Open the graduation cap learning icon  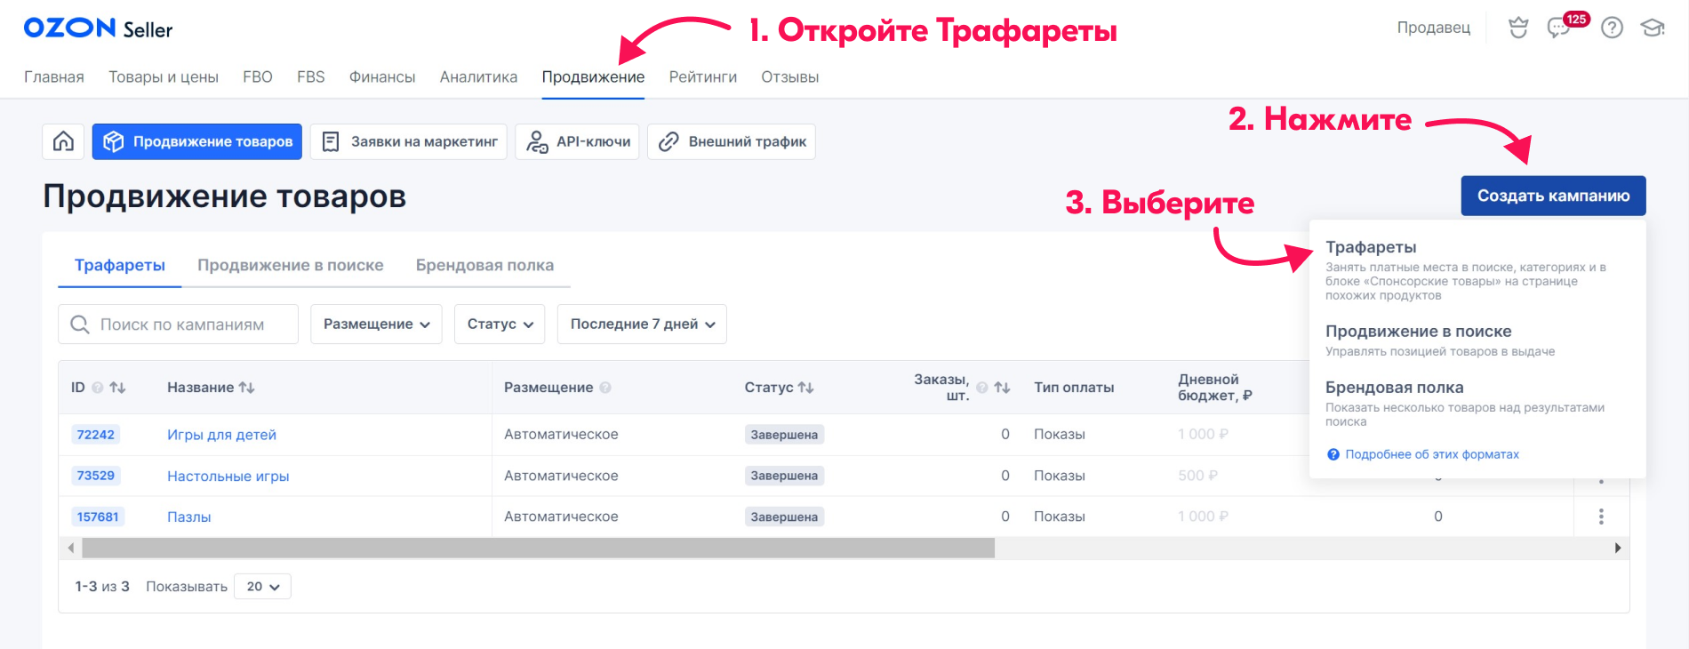[x=1653, y=28]
